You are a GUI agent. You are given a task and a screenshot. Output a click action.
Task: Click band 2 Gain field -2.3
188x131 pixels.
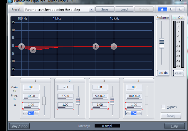65,88
